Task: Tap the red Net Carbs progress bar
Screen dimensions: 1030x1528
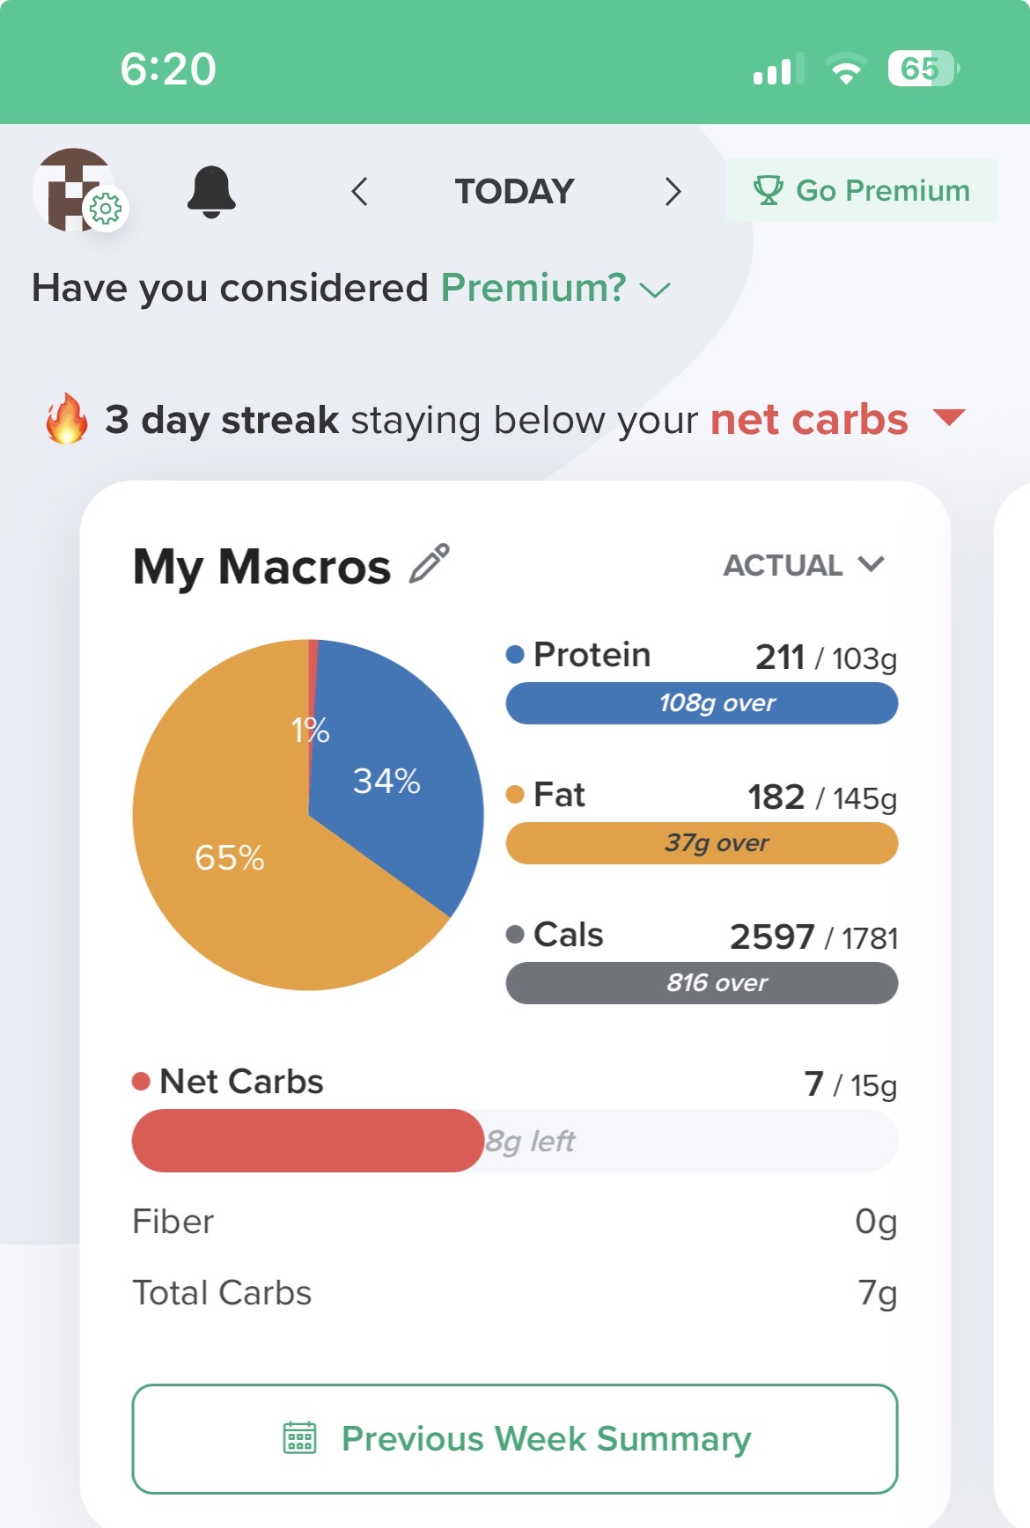Action: pyautogui.click(x=308, y=1141)
